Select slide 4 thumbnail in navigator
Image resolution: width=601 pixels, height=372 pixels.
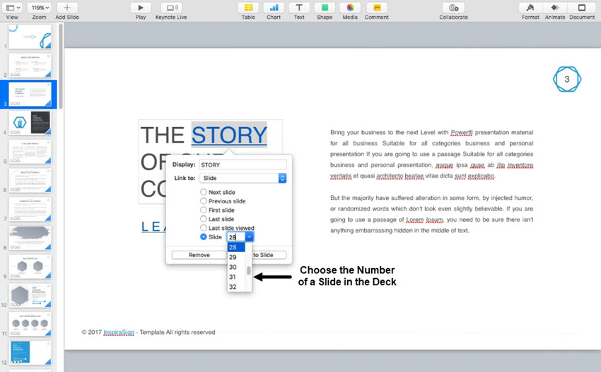coord(30,123)
